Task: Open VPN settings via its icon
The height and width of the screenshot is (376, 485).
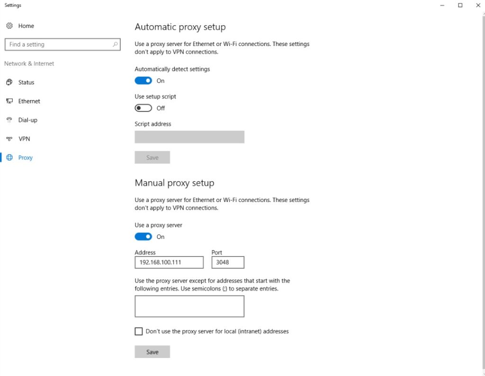Action: [x=9, y=139]
